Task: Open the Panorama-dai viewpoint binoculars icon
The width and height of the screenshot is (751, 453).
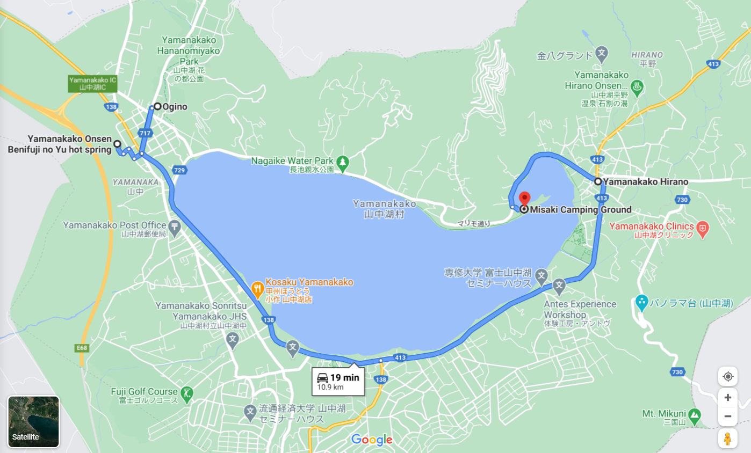Action: [x=641, y=302]
